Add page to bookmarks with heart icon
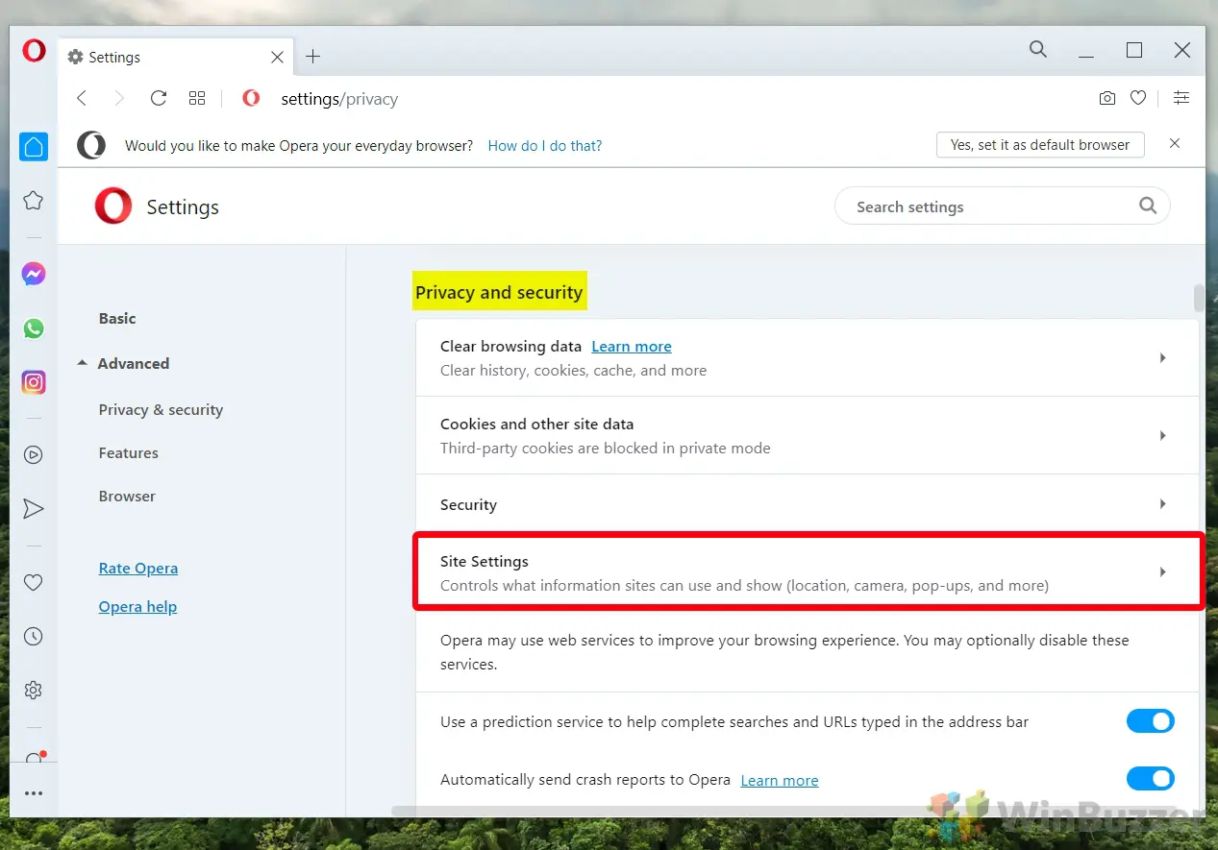 click(x=1138, y=98)
